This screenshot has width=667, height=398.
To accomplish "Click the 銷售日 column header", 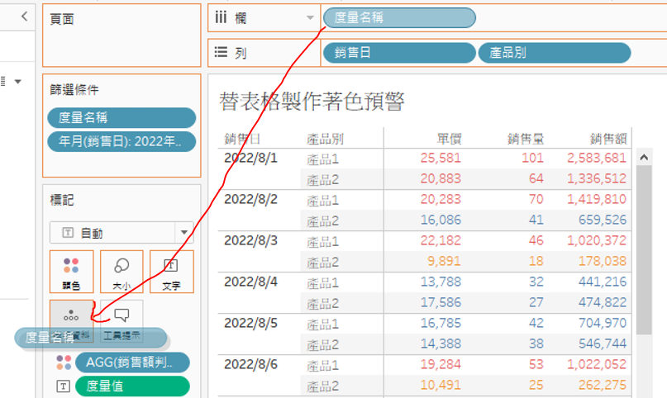I will [x=242, y=139].
